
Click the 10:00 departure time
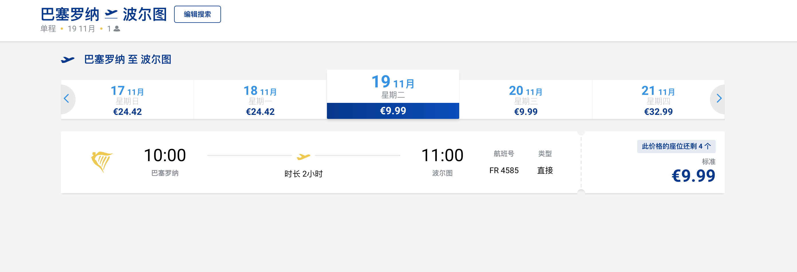click(x=165, y=155)
